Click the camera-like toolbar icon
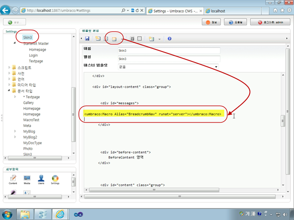This screenshot has height=220, width=294. pyautogui.click(x=132, y=39)
